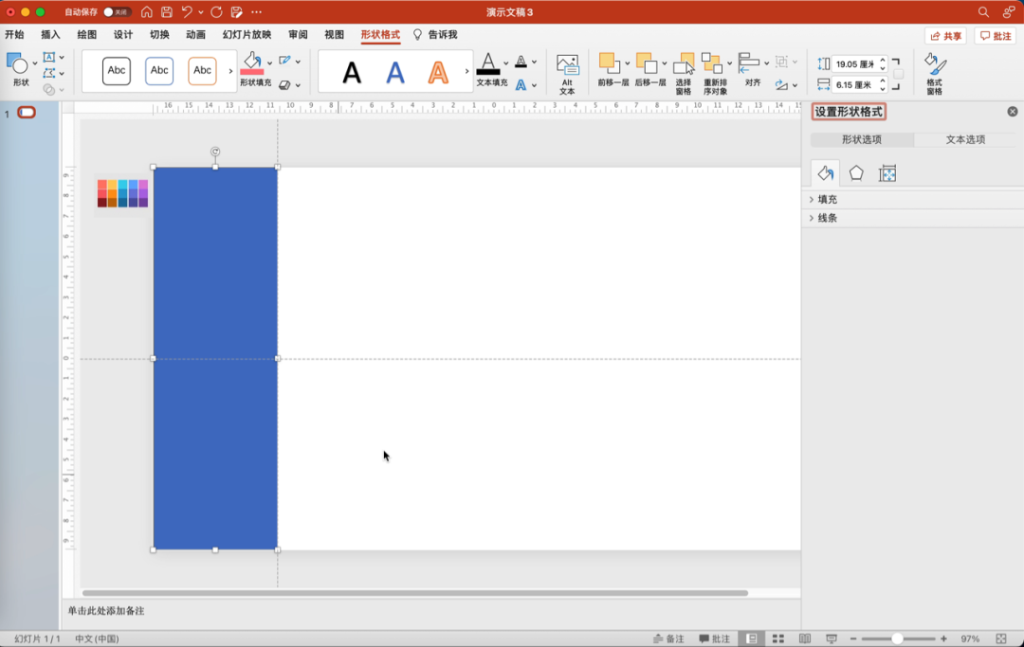Screen dimensions: 1024x647
Task: Expand the shape styles gallery arrow
Action: click(230, 70)
